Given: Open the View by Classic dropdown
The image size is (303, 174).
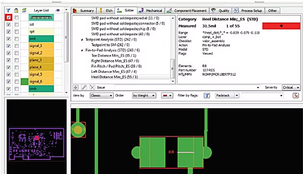Looking at the screenshot, I should (x=101, y=95).
